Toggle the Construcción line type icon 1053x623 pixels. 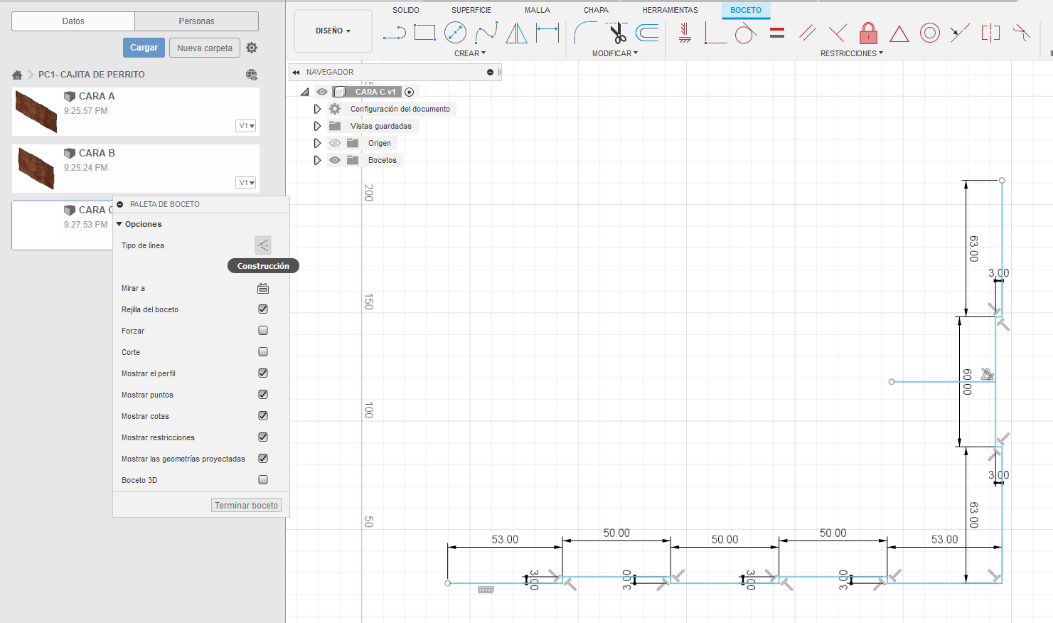point(263,245)
